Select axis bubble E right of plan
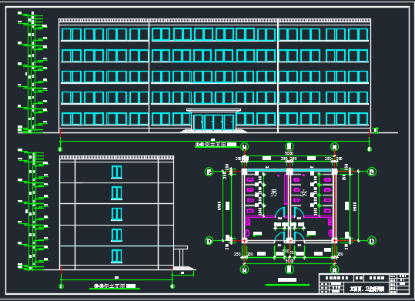 (372, 172)
